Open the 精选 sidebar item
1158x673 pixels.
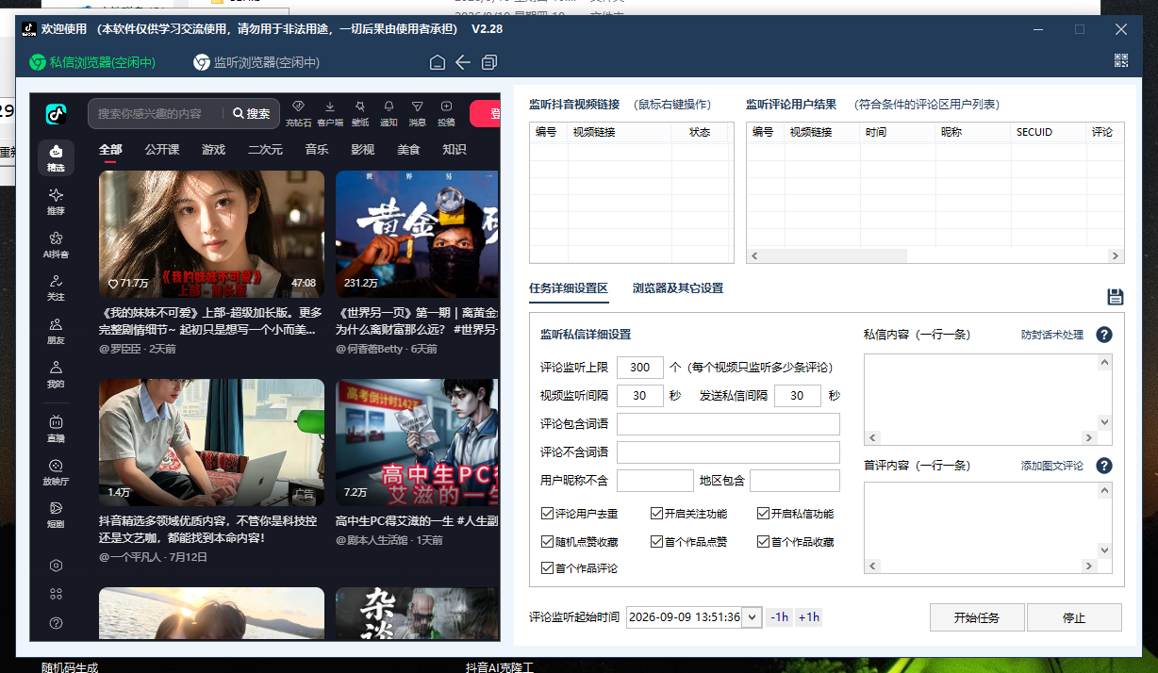56,157
